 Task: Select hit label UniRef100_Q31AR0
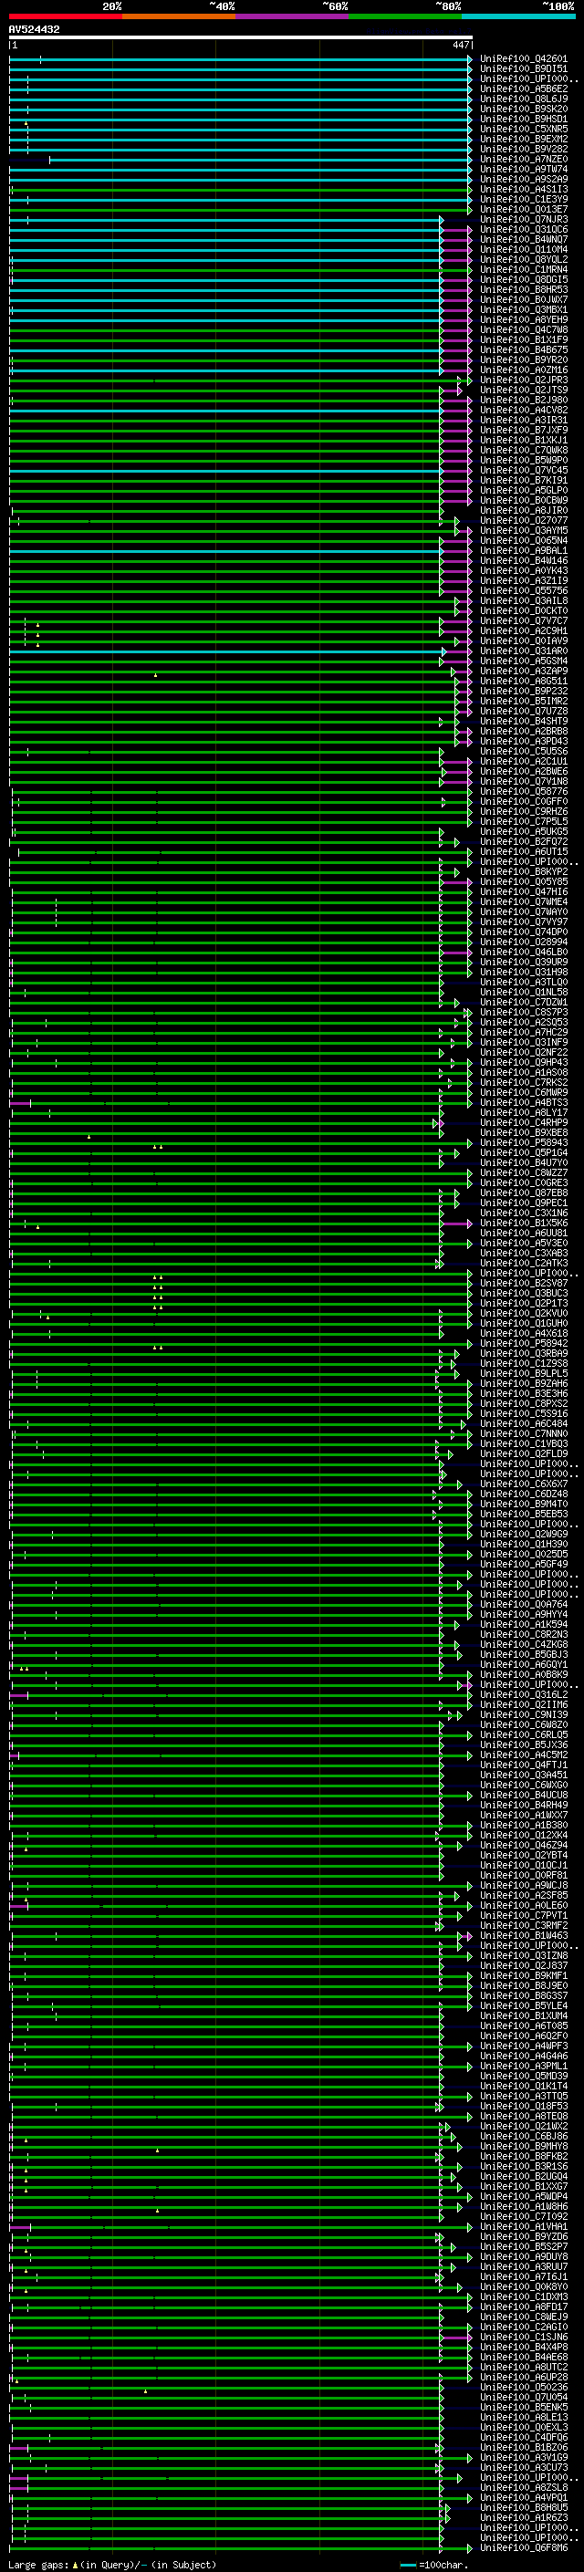click(524, 651)
